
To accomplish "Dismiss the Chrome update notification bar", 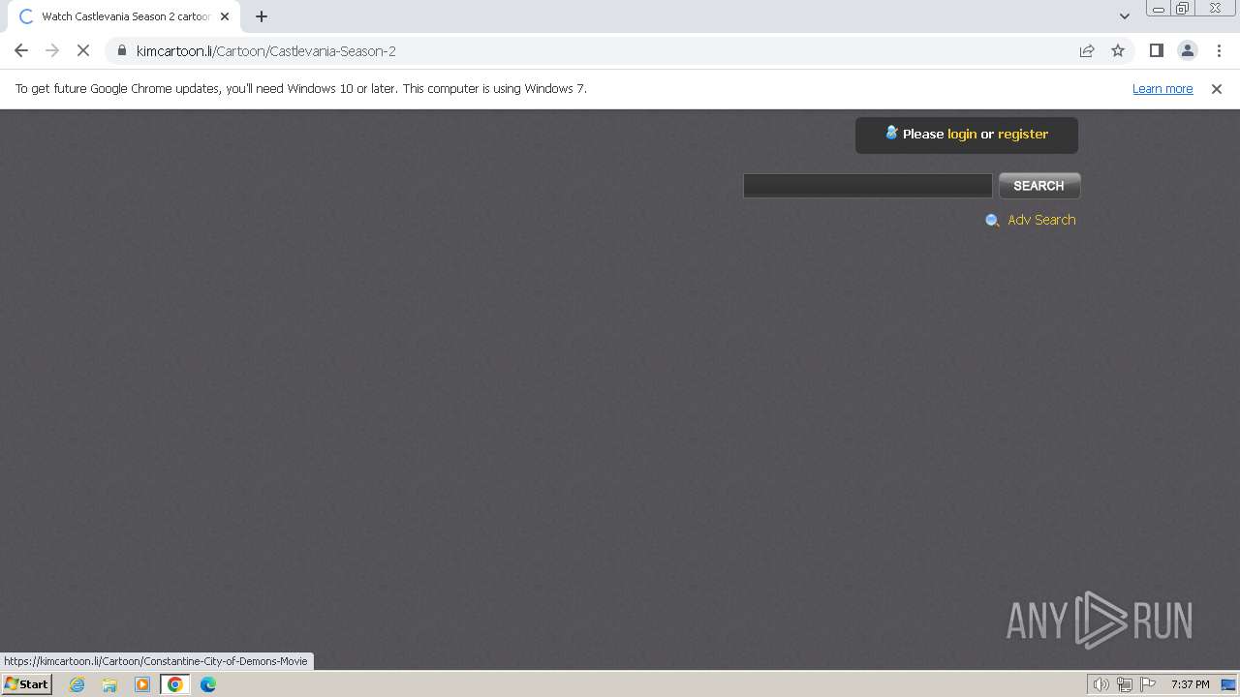I will click(x=1217, y=88).
